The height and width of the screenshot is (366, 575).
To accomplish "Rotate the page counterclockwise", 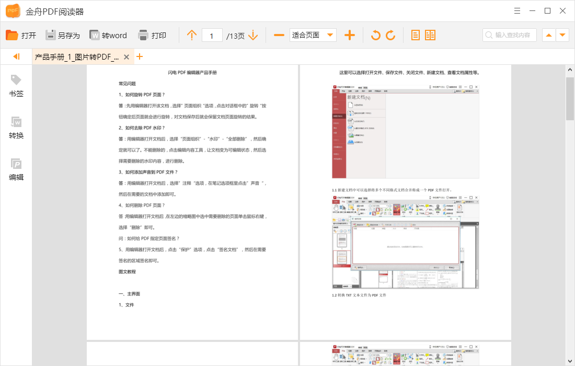I will [x=375, y=35].
